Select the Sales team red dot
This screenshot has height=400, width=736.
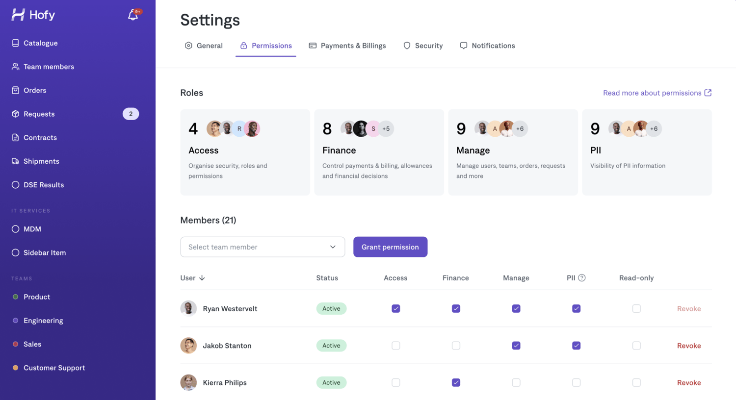pos(16,344)
